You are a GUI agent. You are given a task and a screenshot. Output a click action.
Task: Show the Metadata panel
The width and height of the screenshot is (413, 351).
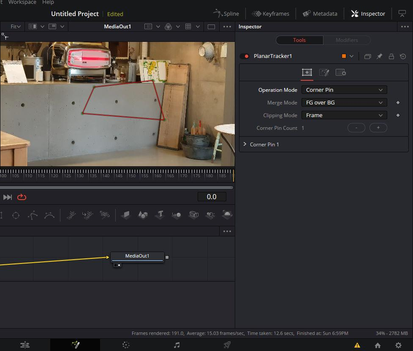click(x=320, y=14)
